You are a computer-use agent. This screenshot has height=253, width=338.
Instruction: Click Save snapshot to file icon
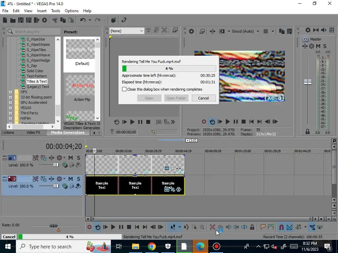point(289,31)
